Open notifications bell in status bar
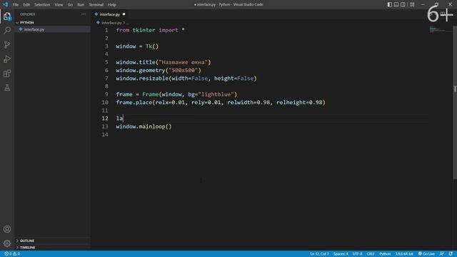This screenshot has width=457, height=257. pos(451,254)
